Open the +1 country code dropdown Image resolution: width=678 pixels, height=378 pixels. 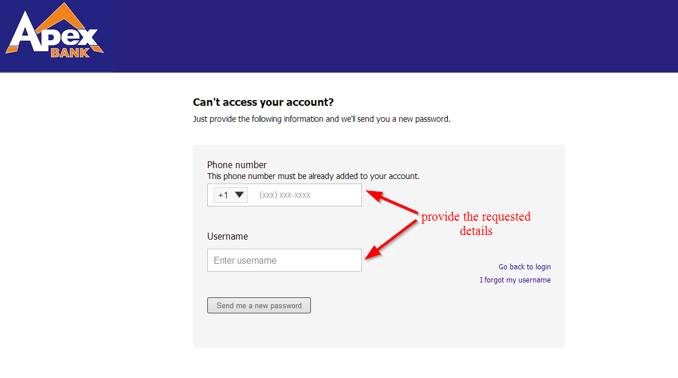(x=230, y=195)
